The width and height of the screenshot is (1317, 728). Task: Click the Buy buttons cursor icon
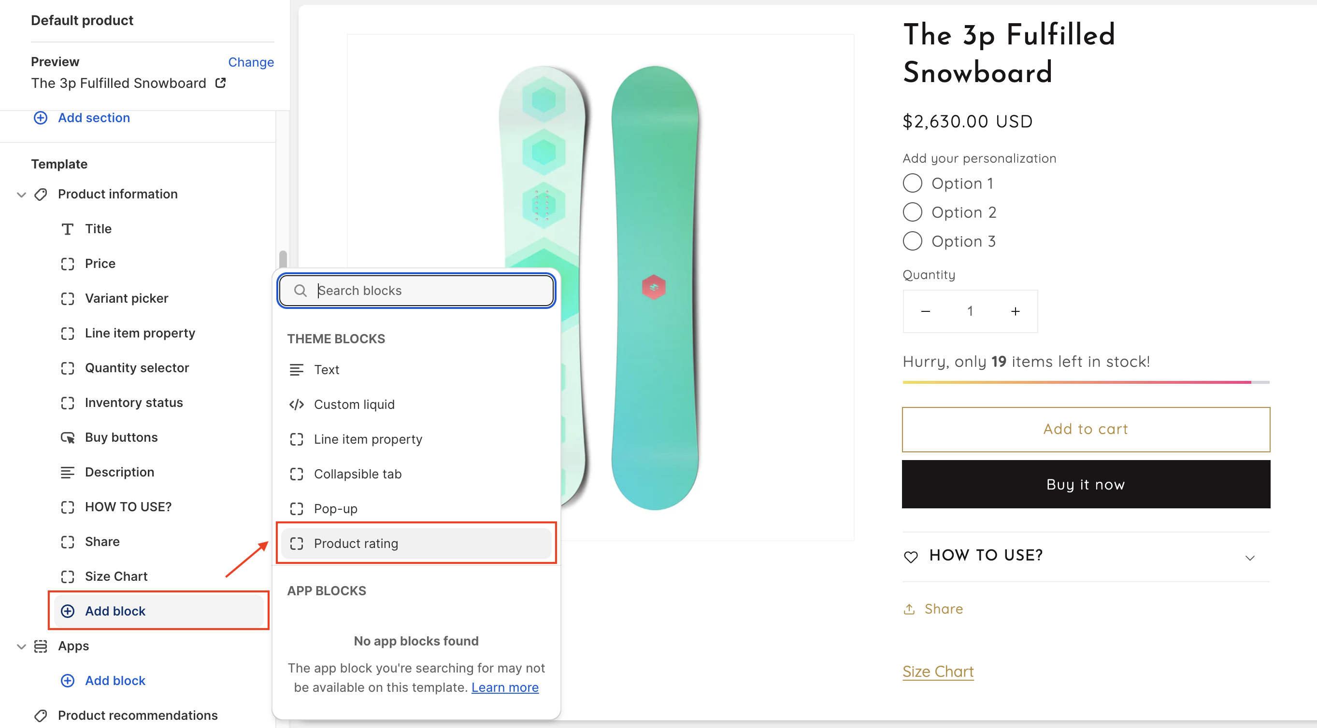point(68,437)
